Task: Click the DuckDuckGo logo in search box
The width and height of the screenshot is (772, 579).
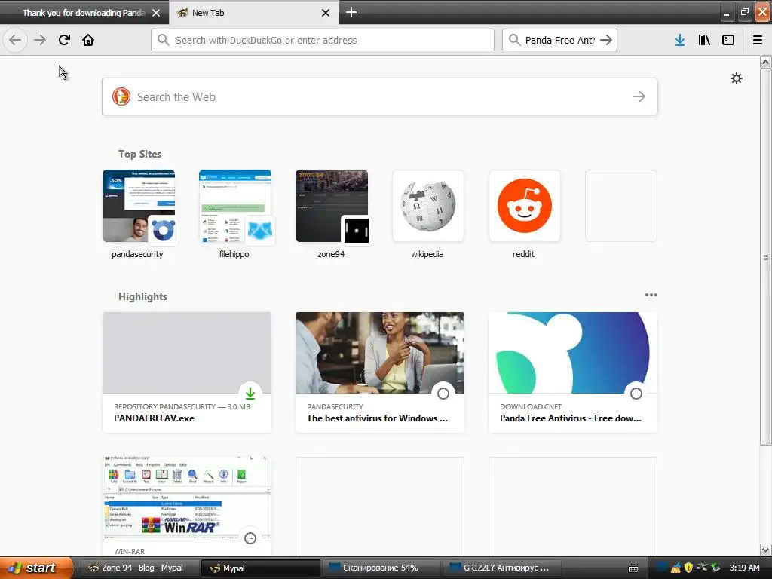Action: point(121,96)
